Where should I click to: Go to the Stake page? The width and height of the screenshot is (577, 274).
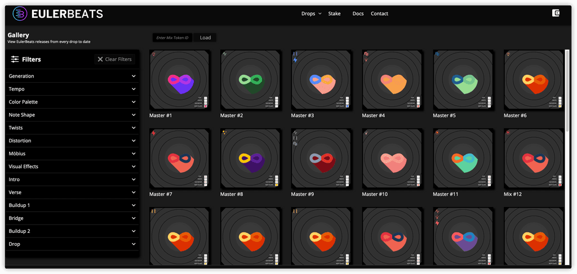pos(334,14)
